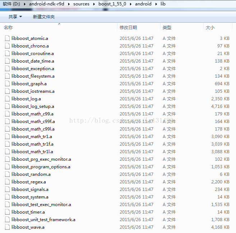Sort by 类型 column header
Viewport: 236px width, 233px height.
(x=167, y=27)
